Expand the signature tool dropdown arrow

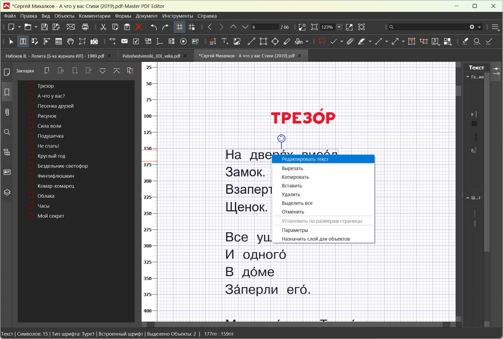307,41
